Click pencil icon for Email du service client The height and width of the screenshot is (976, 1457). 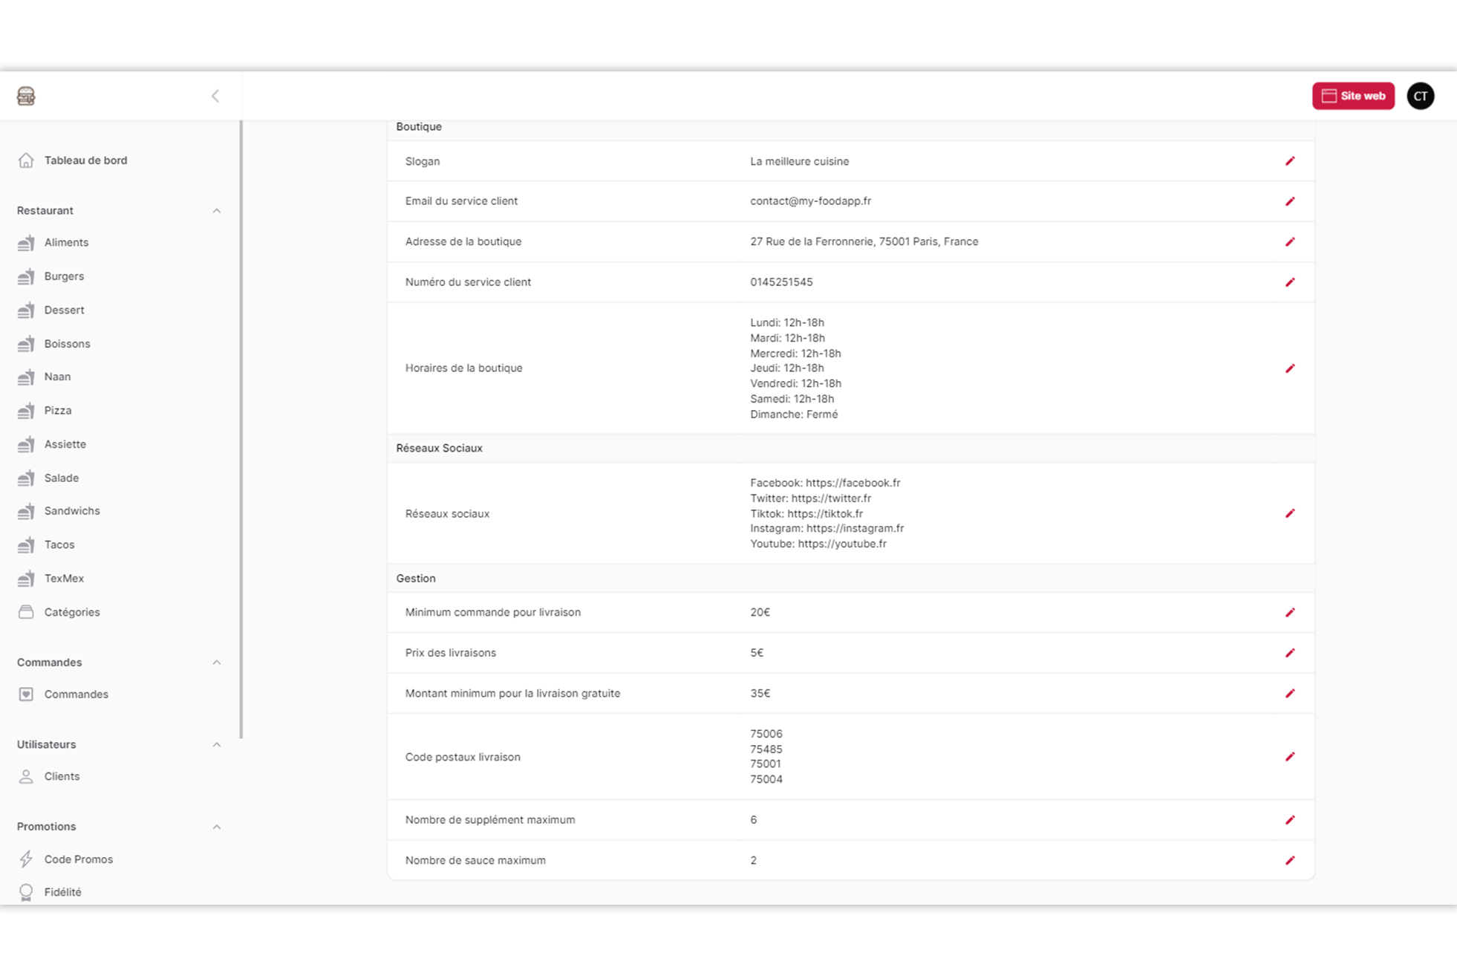(x=1290, y=201)
